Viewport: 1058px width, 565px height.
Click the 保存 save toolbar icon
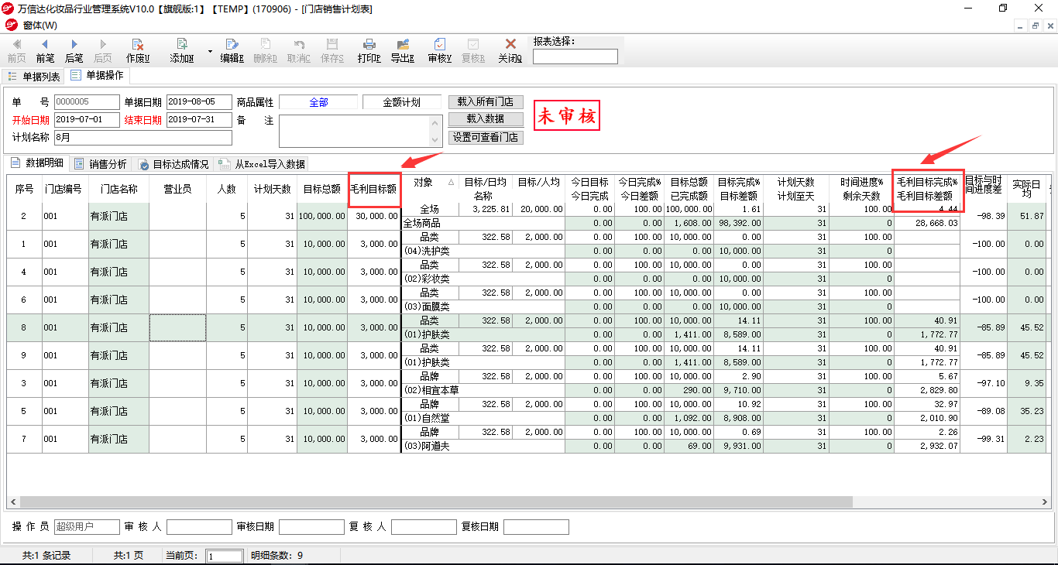(331, 50)
